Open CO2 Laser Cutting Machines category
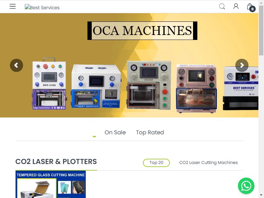 (x=209, y=163)
